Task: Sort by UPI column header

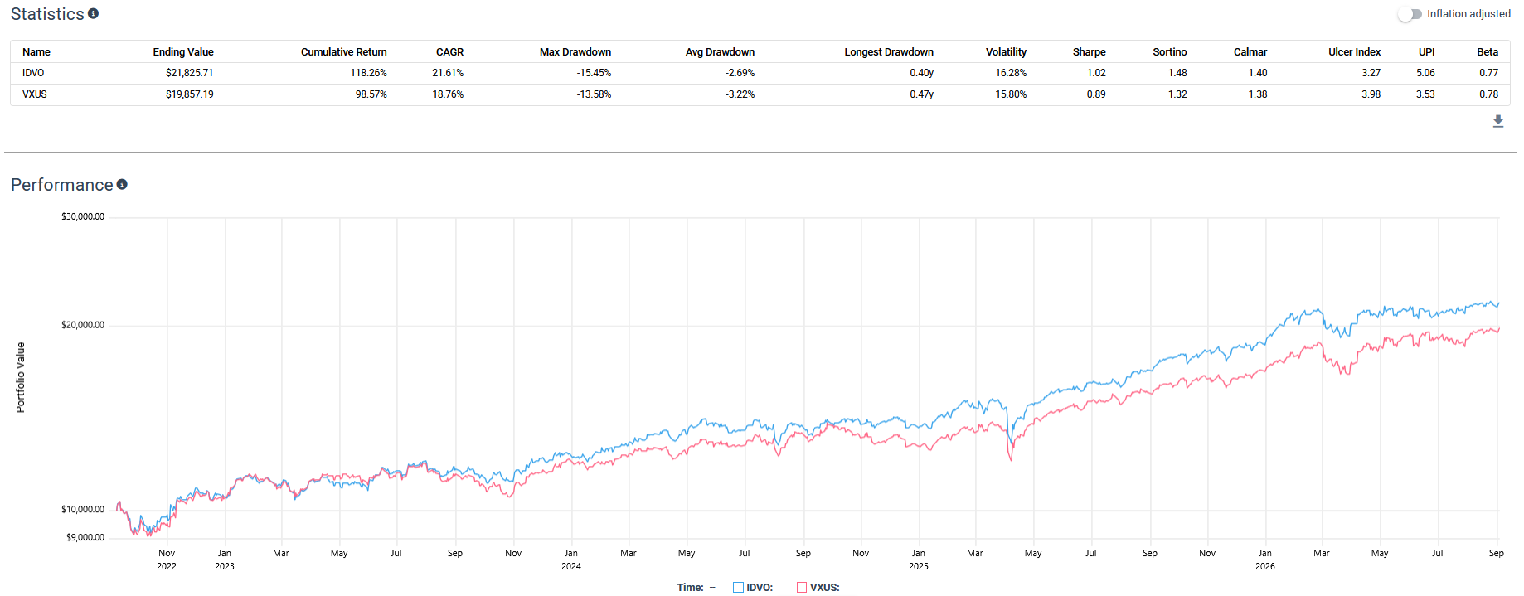Action: (1426, 51)
